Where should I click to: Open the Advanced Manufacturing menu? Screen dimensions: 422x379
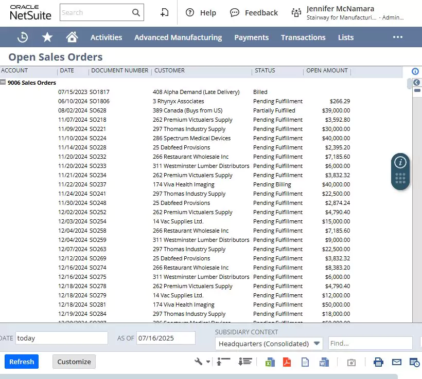pyautogui.click(x=178, y=37)
